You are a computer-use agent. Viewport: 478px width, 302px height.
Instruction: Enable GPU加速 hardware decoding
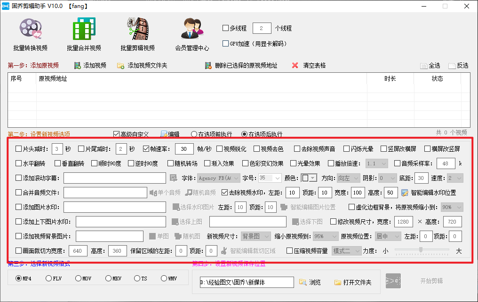[225, 43]
